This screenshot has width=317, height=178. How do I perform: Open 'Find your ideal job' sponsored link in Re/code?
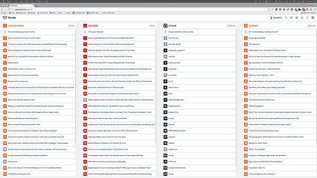(96, 32)
